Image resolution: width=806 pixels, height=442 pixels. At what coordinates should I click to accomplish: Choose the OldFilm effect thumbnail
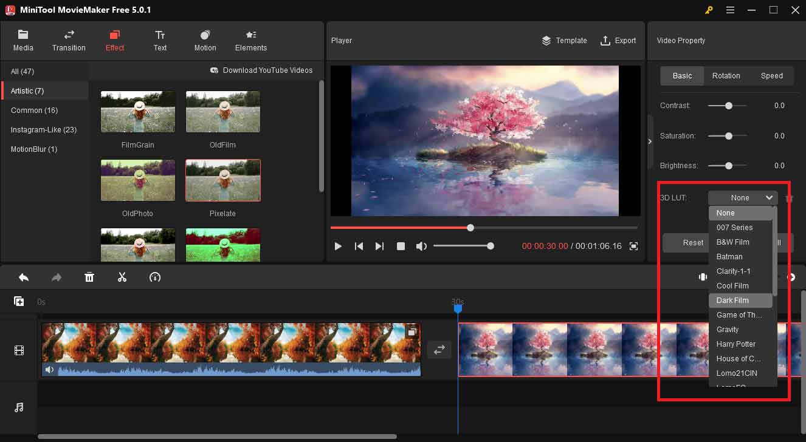222,112
